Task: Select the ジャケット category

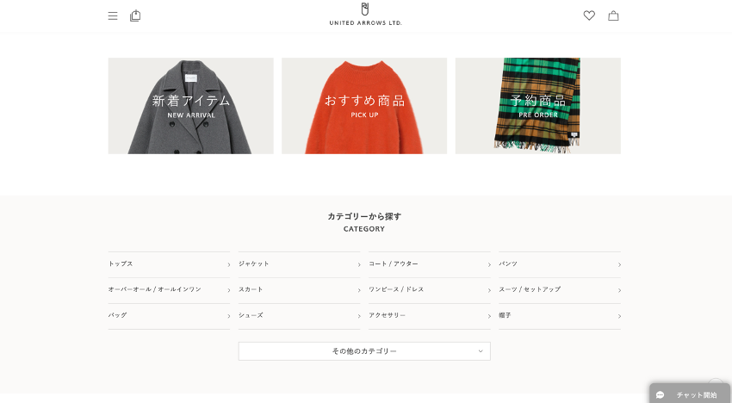Action: click(299, 264)
